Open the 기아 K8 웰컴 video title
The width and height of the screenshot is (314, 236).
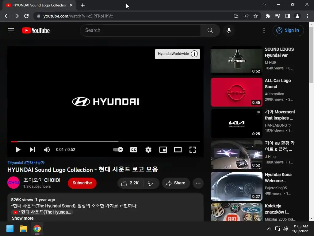(x=280, y=146)
